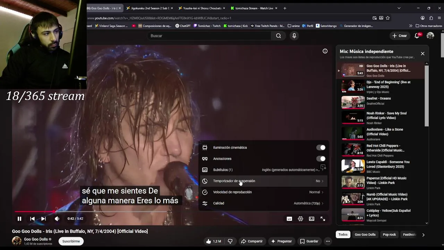Search with the magnifier button
The width and height of the screenshot is (444, 250).
279,36
